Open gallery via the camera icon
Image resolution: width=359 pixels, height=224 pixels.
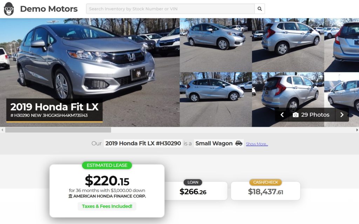tap(296, 115)
